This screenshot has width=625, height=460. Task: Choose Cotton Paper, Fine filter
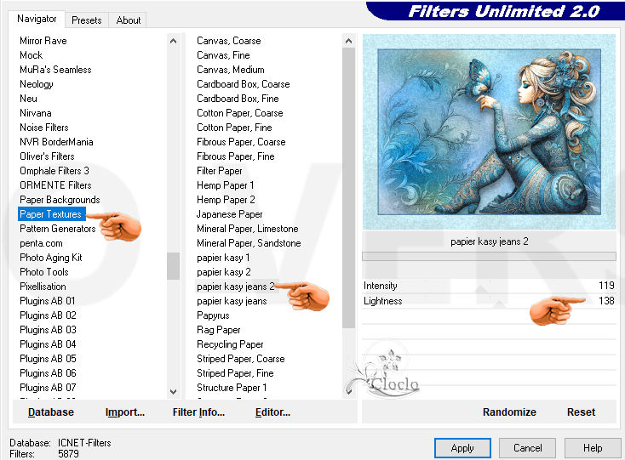pyautogui.click(x=234, y=128)
